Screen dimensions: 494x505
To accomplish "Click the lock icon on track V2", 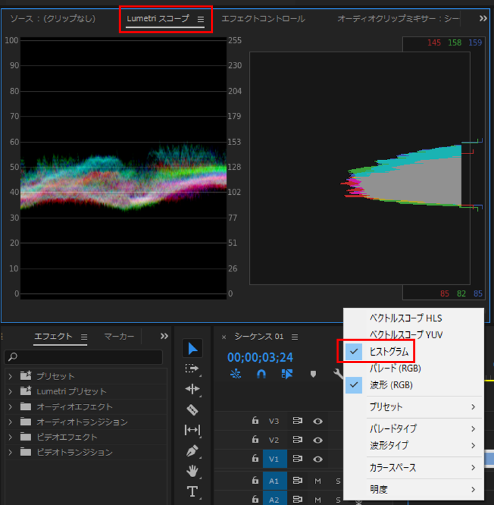I will 255,439.
